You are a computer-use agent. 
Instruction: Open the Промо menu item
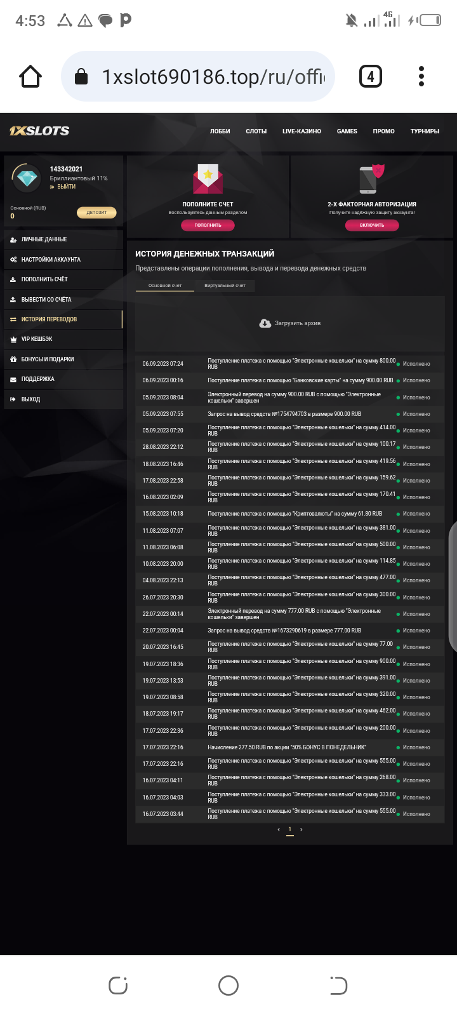383,131
